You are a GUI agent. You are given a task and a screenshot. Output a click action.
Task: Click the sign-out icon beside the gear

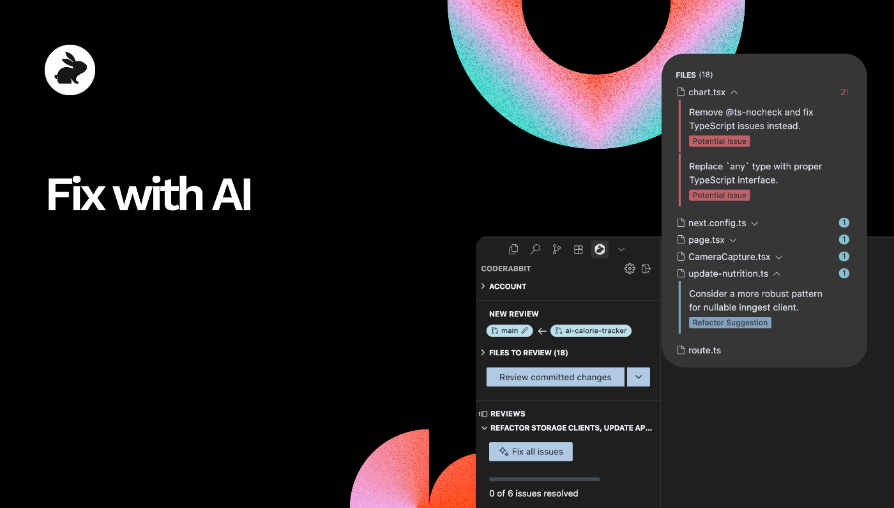click(x=646, y=268)
